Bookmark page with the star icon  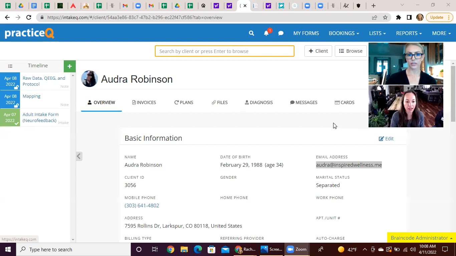385,17
